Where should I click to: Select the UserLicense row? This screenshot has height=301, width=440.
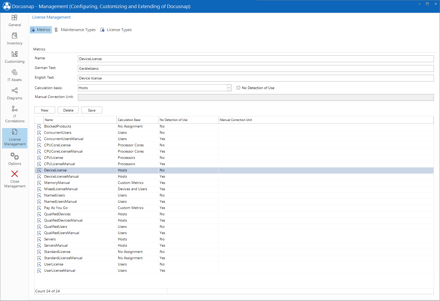234,264
